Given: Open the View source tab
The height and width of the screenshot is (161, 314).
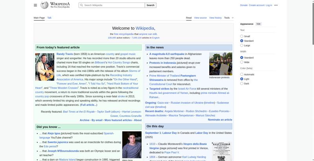Looking at the screenshot, I should coord(200,18).
